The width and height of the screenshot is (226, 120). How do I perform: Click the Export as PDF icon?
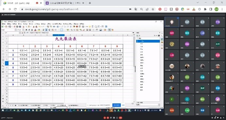[14, 27]
